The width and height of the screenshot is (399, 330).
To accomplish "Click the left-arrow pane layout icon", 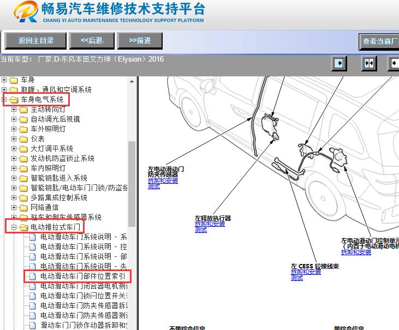I will (x=394, y=63).
